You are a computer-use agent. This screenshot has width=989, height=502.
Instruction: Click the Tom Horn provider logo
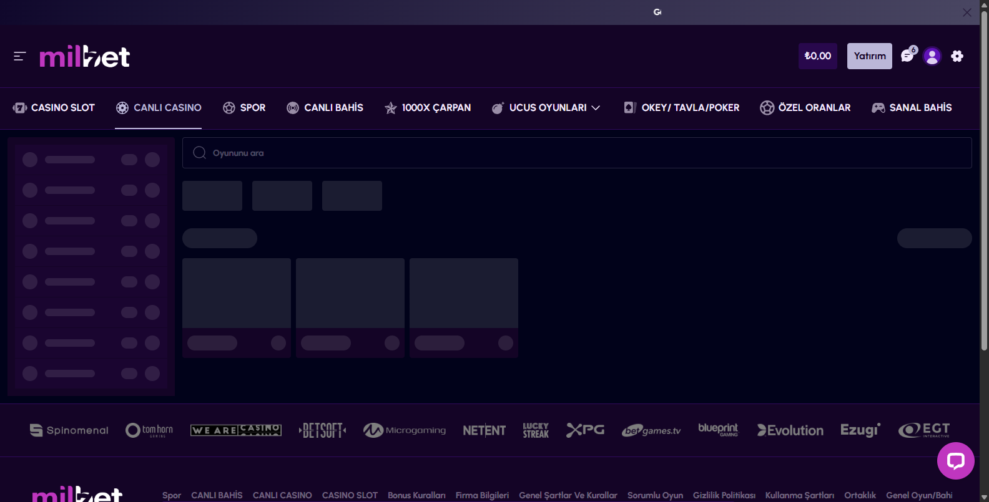coord(149,430)
